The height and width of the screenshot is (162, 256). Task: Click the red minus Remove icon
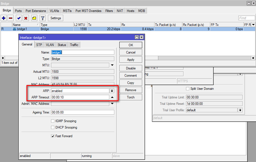(11, 18)
